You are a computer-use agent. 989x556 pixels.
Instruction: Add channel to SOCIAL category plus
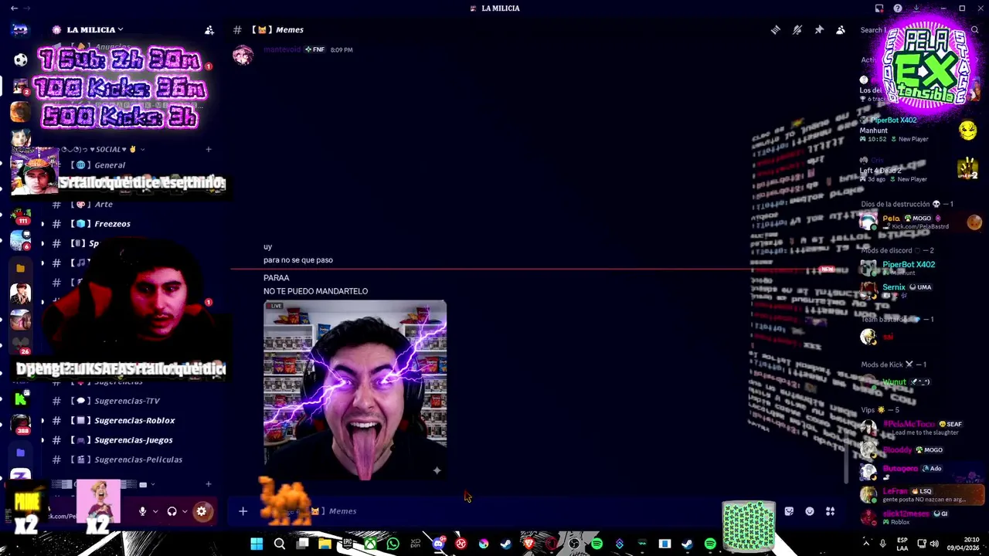click(x=209, y=149)
